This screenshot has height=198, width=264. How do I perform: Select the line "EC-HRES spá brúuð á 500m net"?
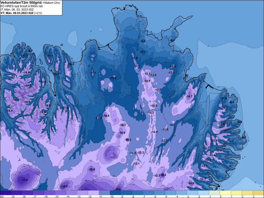[22, 6]
